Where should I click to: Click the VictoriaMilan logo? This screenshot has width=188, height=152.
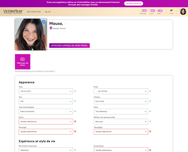tap(13, 12)
